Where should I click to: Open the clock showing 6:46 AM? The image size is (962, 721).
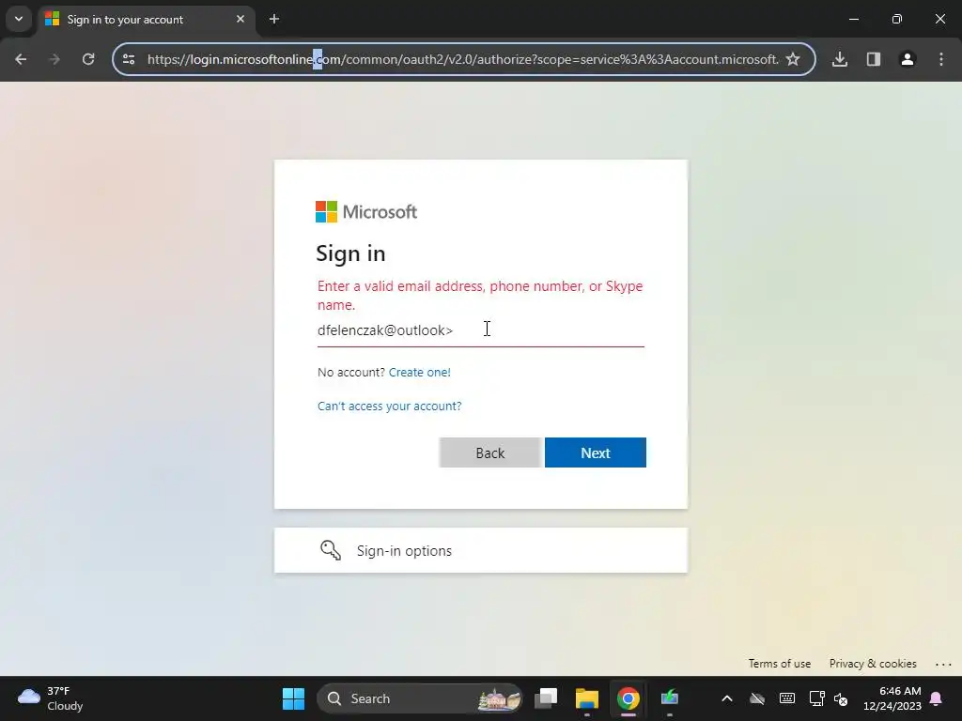892,698
